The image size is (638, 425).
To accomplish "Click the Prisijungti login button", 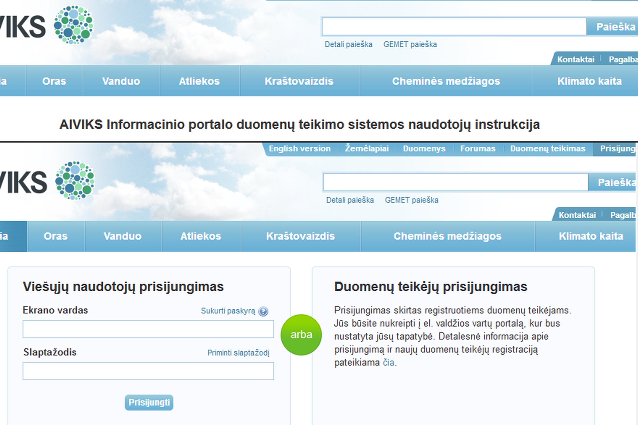I will point(149,402).
